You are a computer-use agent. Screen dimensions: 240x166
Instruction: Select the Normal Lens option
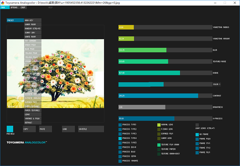coord(158,125)
